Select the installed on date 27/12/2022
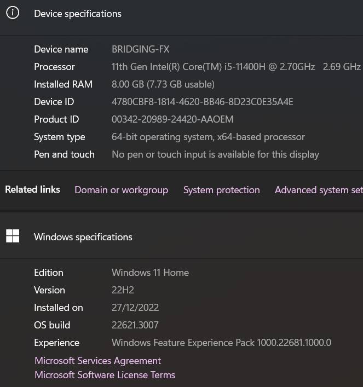Screen dimensions: 363x387 pyautogui.click(x=135, y=308)
